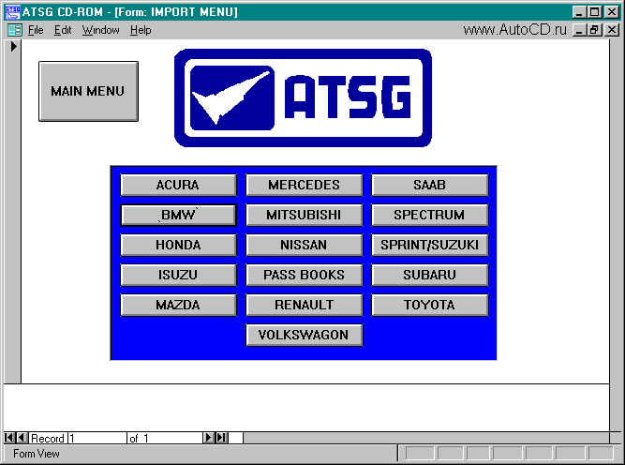Image resolution: width=625 pixels, height=465 pixels.
Task: Click the form control icon beside File
Action: pyautogui.click(x=15, y=30)
